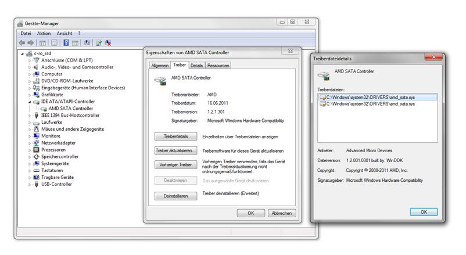Click OK in the Treiberdateidetails dialog
466x255 pixels.
pos(424,212)
